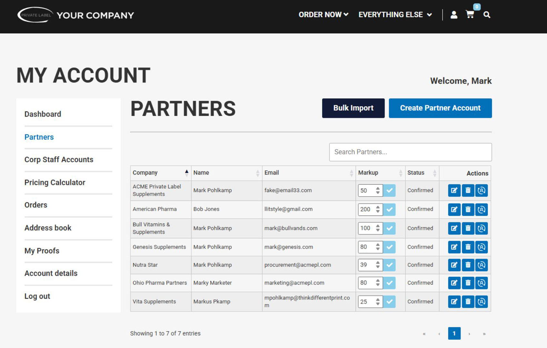Edit the ACME Private Label Supplements partner
This screenshot has width=547, height=348.
coord(454,190)
